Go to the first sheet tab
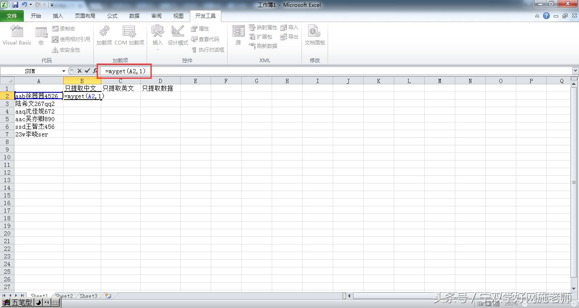 pyautogui.click(x=4, y=296)
